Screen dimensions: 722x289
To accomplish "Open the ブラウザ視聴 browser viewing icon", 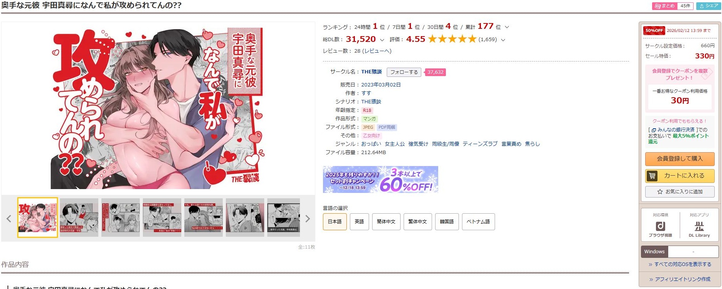I will pyautogui.click(x=660, y=226).
